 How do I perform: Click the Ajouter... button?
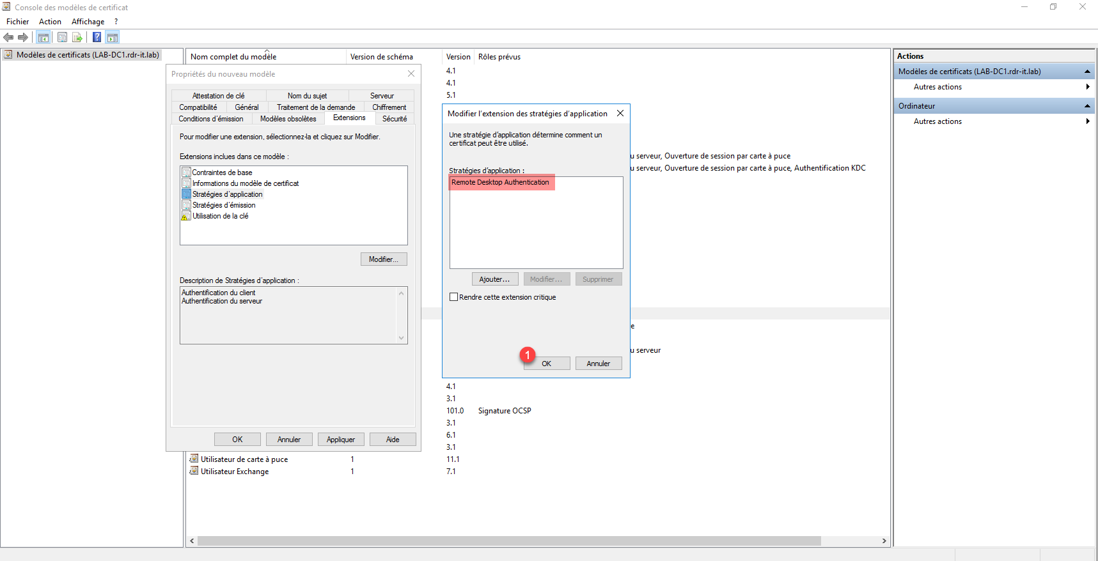(x=494, y=279)
